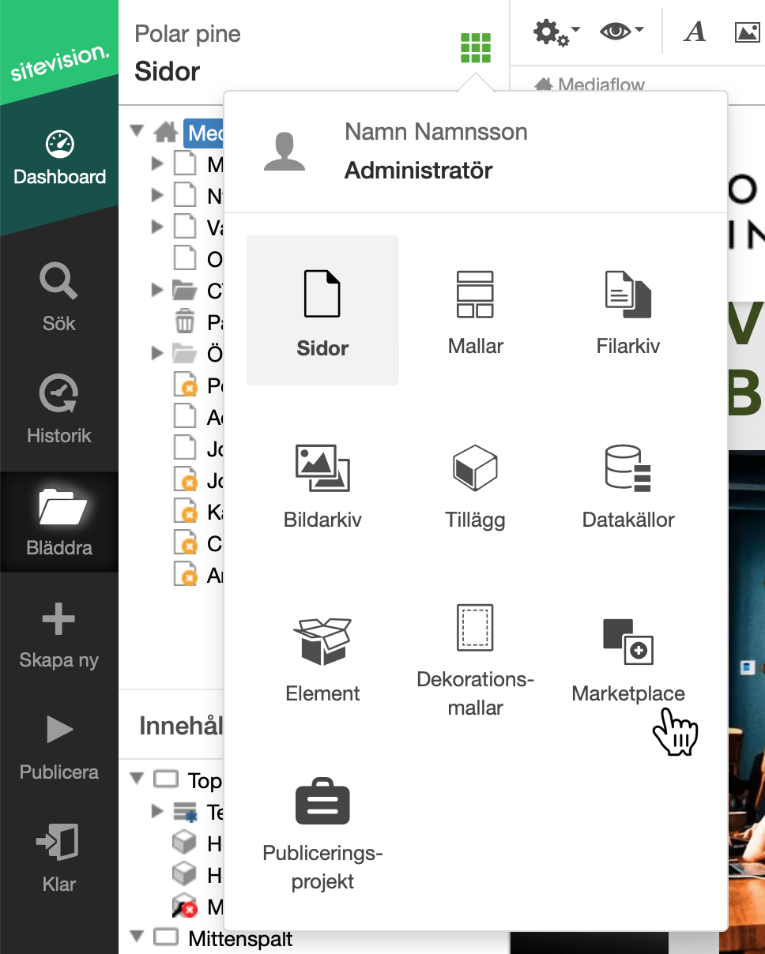Open the Filarkiv file archive
765x954 pixels.
point(628,311)
